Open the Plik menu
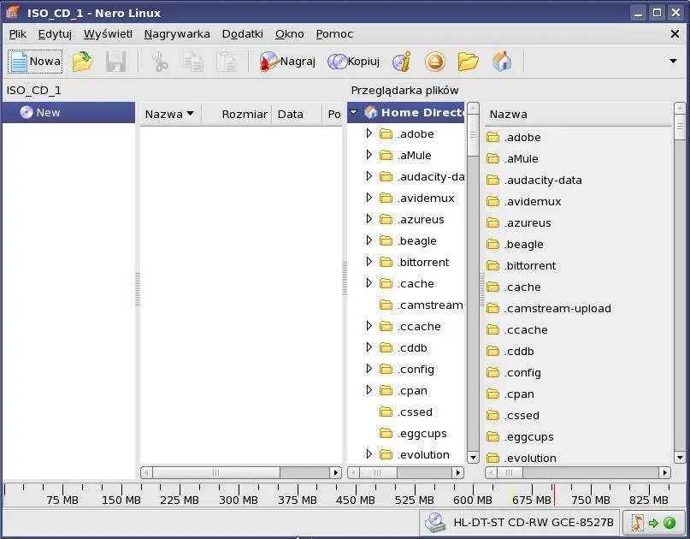The image size is (690, 539). click(18, 34)
